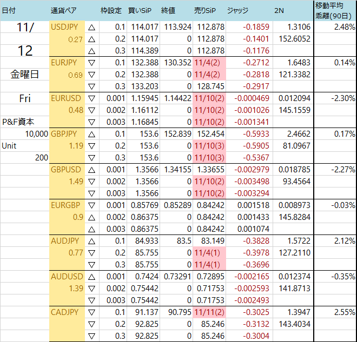Screen dimensions: 357x342
Task: Click the down triangle in the 0.85769 row
Action: [x=91, y=205]
